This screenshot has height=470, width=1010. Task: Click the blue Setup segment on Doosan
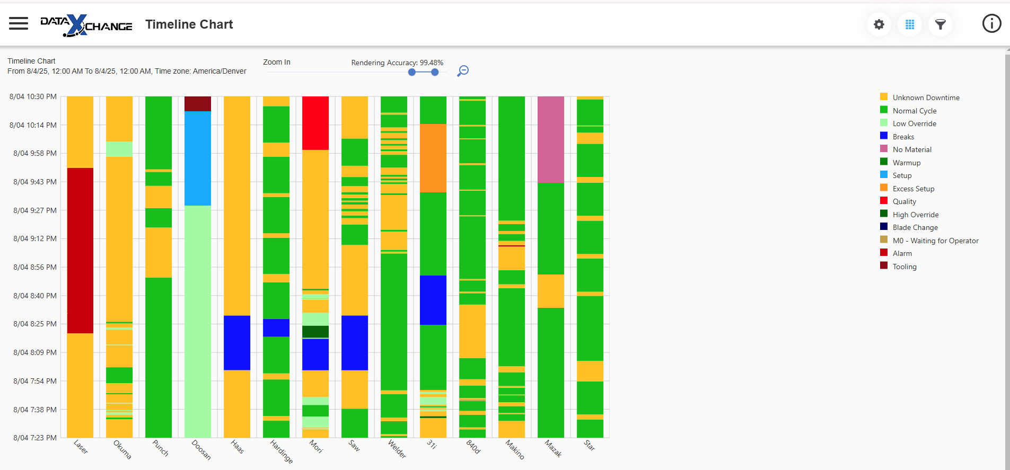pyautogui.click(x=198, y=158)
